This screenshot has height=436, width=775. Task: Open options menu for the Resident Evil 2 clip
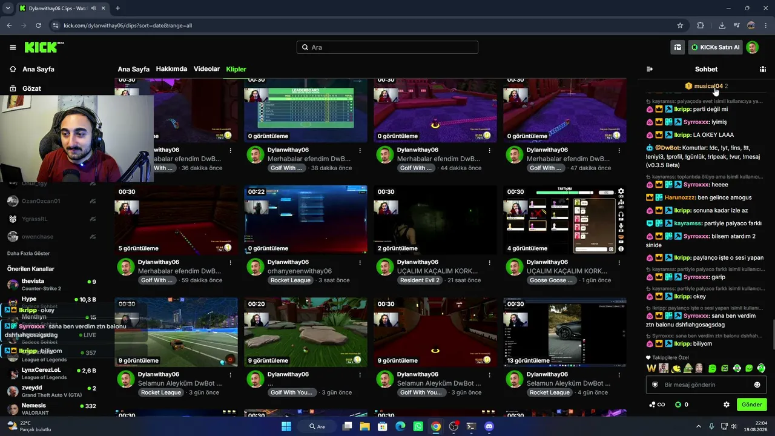pyautogui.click(x=489, y=262)
